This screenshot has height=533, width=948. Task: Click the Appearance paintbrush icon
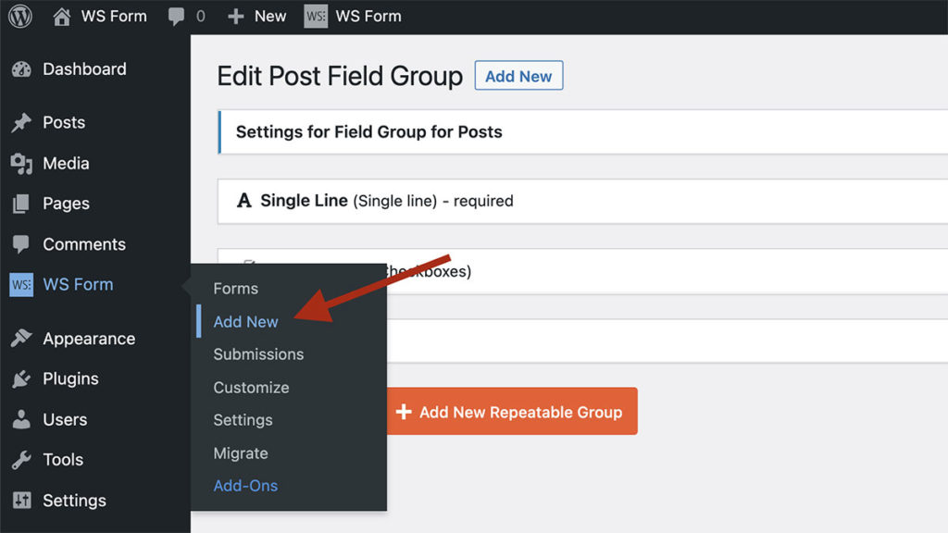click(x=21, y=339)
